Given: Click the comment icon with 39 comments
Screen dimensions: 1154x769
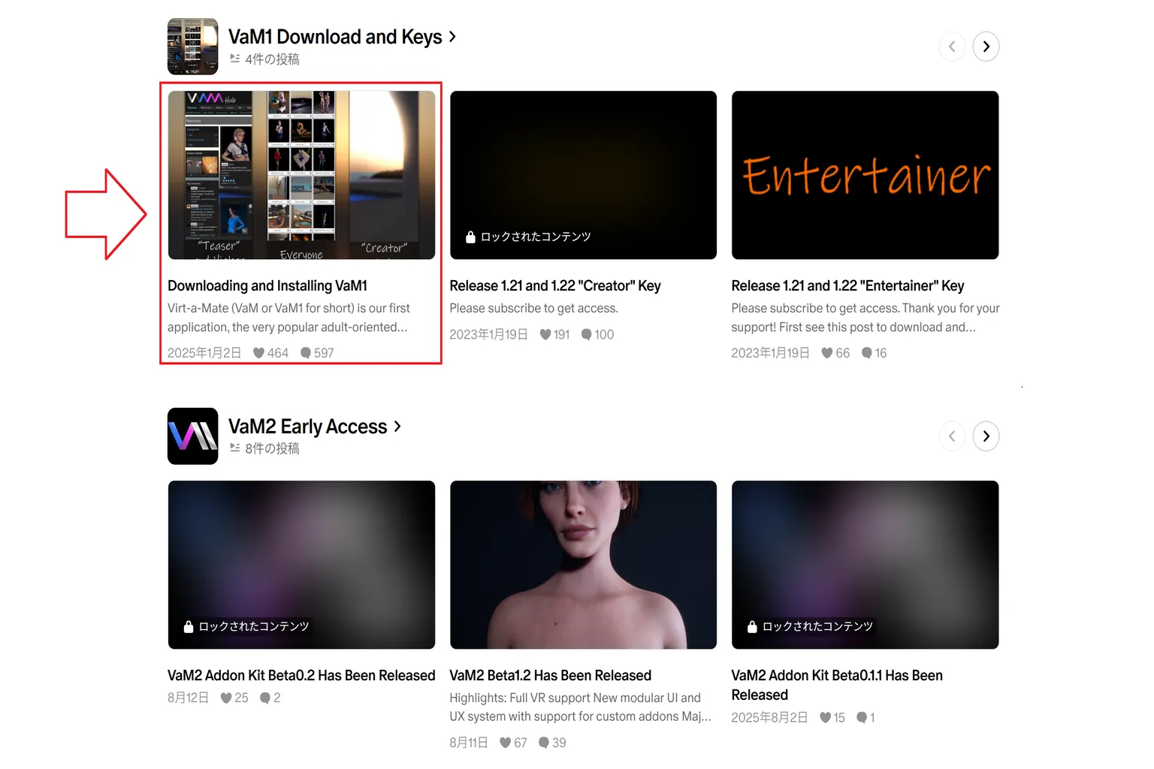Looking at the screenshot, I should (544, 743).
